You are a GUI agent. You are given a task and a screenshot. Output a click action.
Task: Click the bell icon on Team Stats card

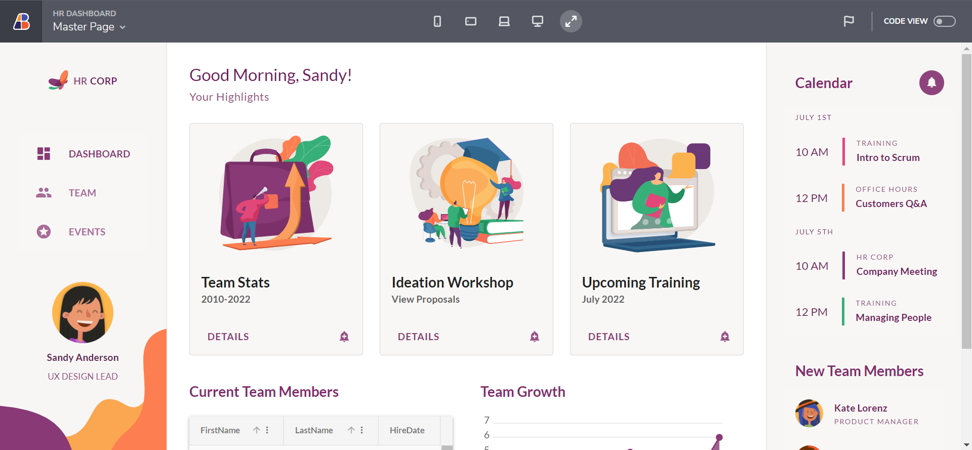(x=344, y=337)
